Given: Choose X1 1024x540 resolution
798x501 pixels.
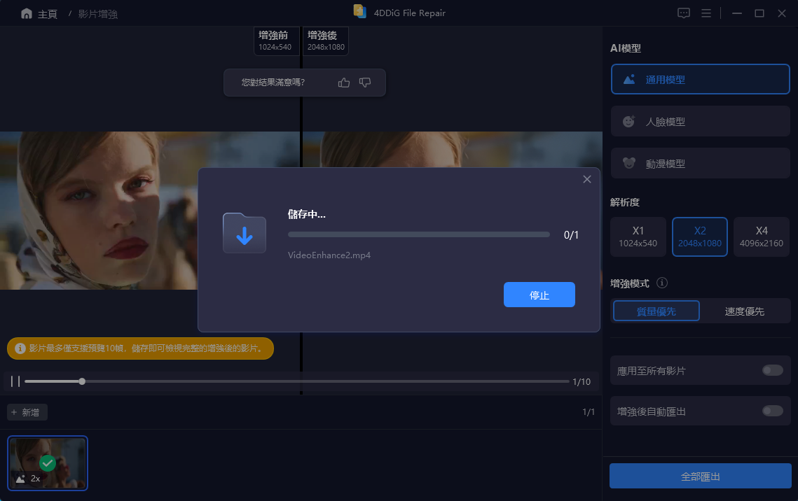Looking at the screenshot, I should [638, 237].
